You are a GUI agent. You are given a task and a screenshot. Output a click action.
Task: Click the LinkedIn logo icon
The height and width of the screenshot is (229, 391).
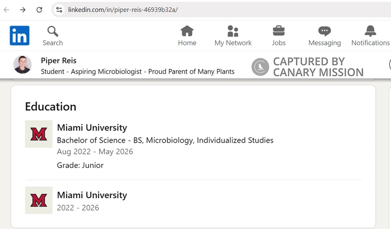20,35
